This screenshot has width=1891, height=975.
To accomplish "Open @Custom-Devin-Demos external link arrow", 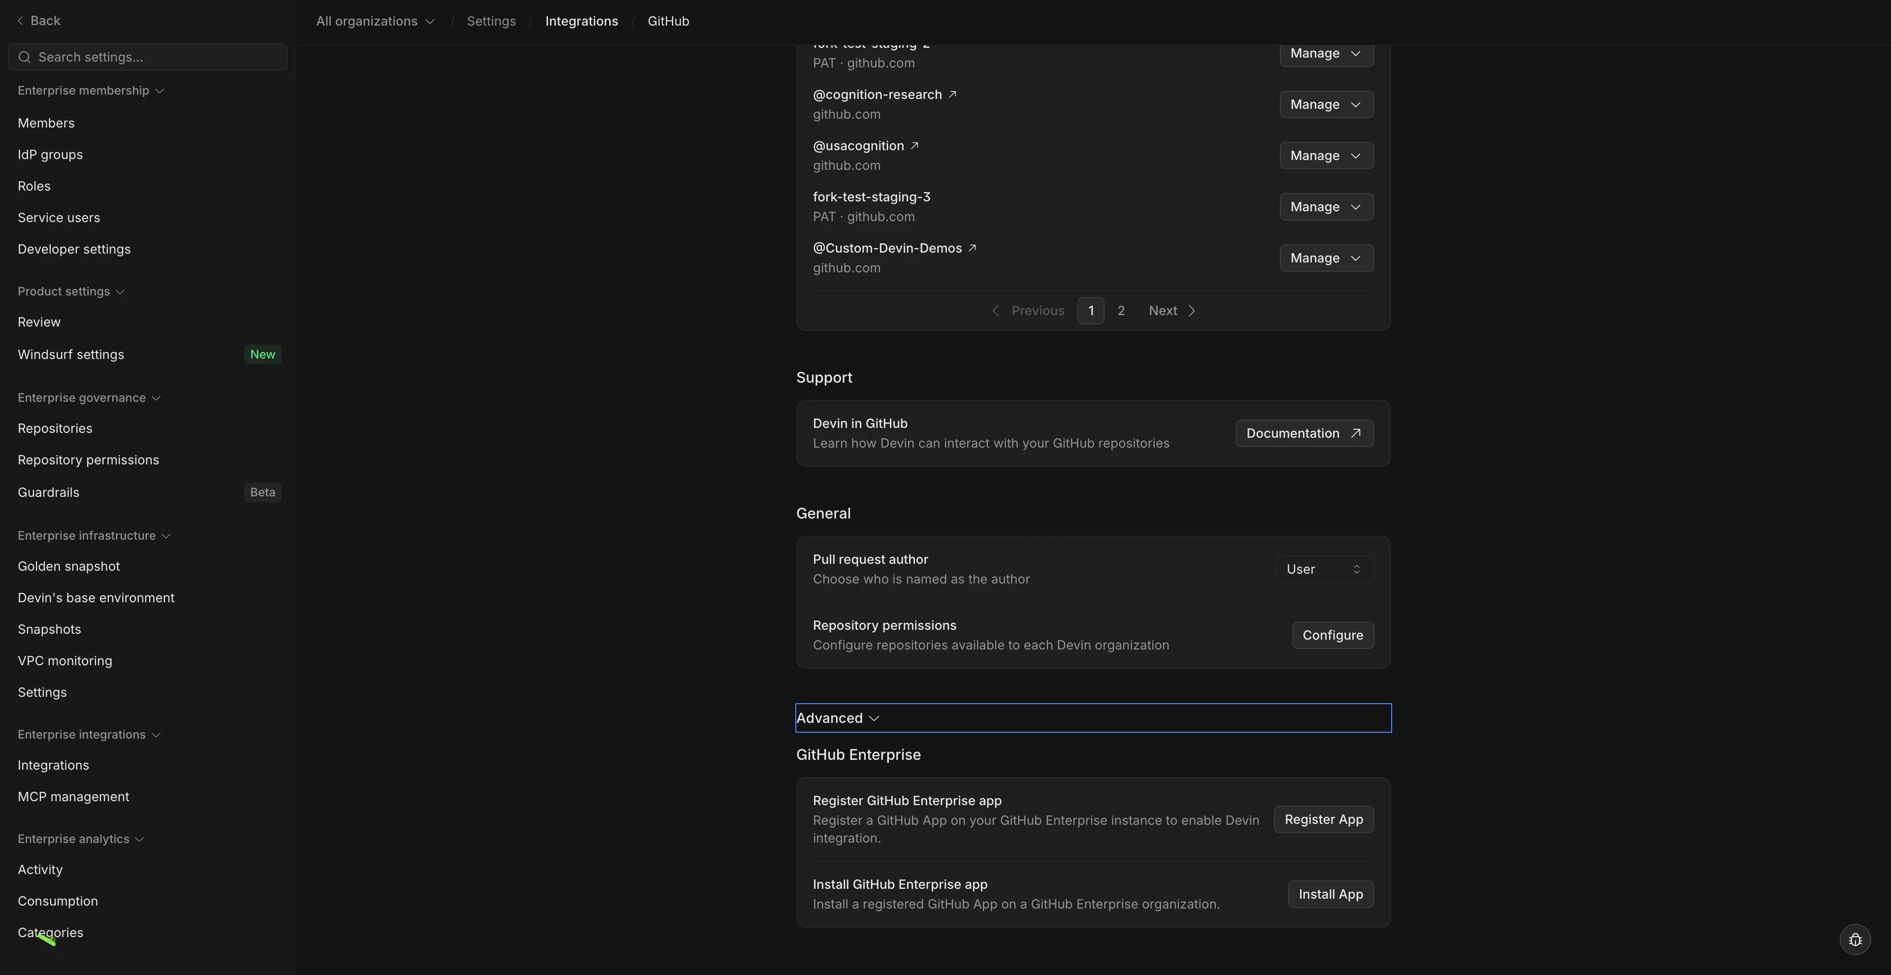I will 972,248.
